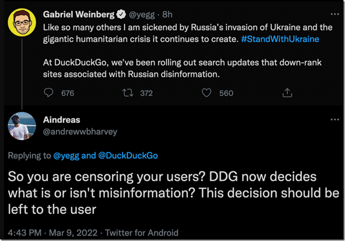This screenshot has height=241, width=345.
Task: Click the Twitter for Android source label
Action: pos(141,233)
